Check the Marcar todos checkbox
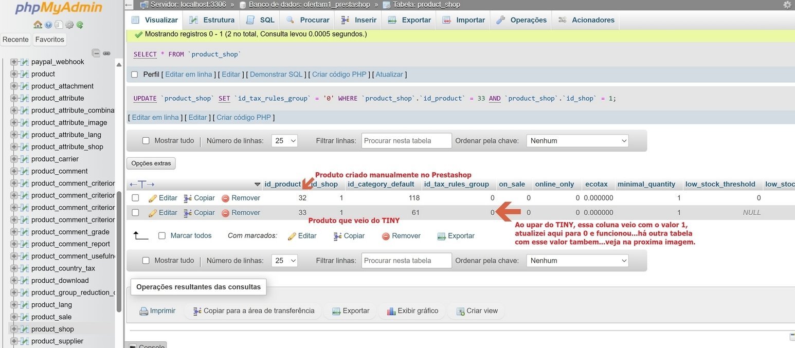795x348 pixels. (x=162, y=235)
